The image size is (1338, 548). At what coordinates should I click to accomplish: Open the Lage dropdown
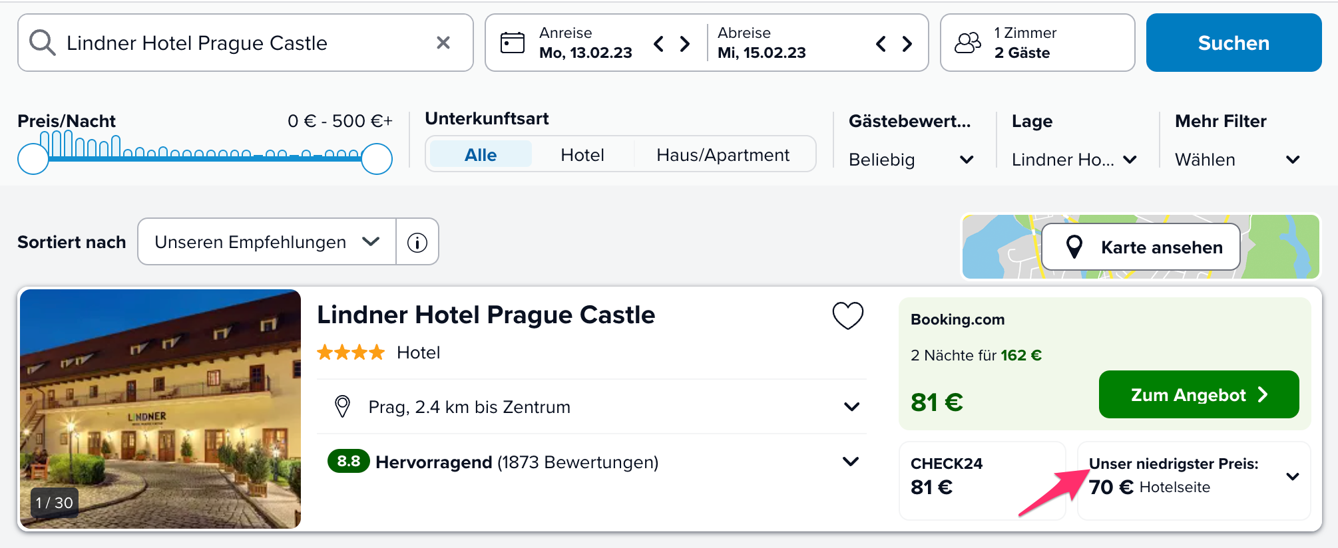pyautogui.click(x=1074, y=160)
